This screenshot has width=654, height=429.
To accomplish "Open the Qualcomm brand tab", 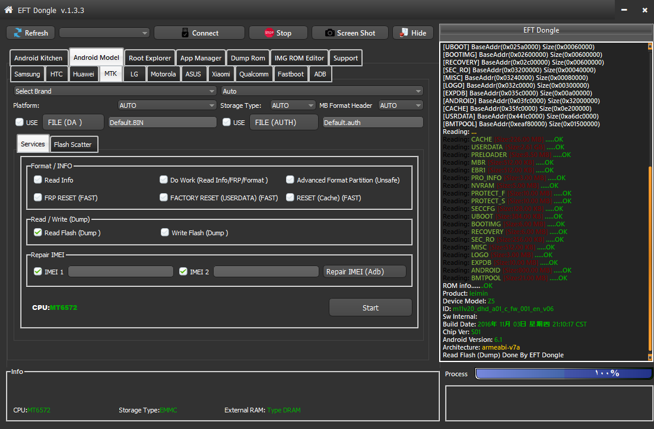I will tap(254, 74).
